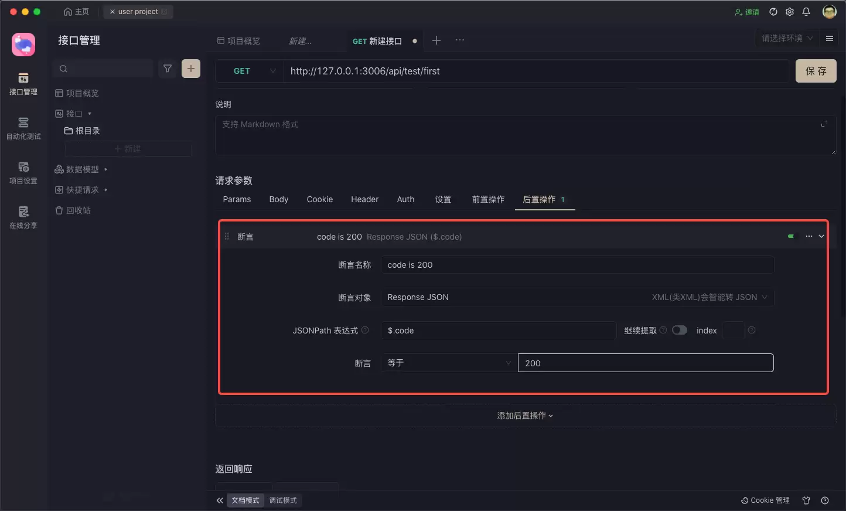Close the user project tab
This screenshot has height=511, width=846.
112,12
